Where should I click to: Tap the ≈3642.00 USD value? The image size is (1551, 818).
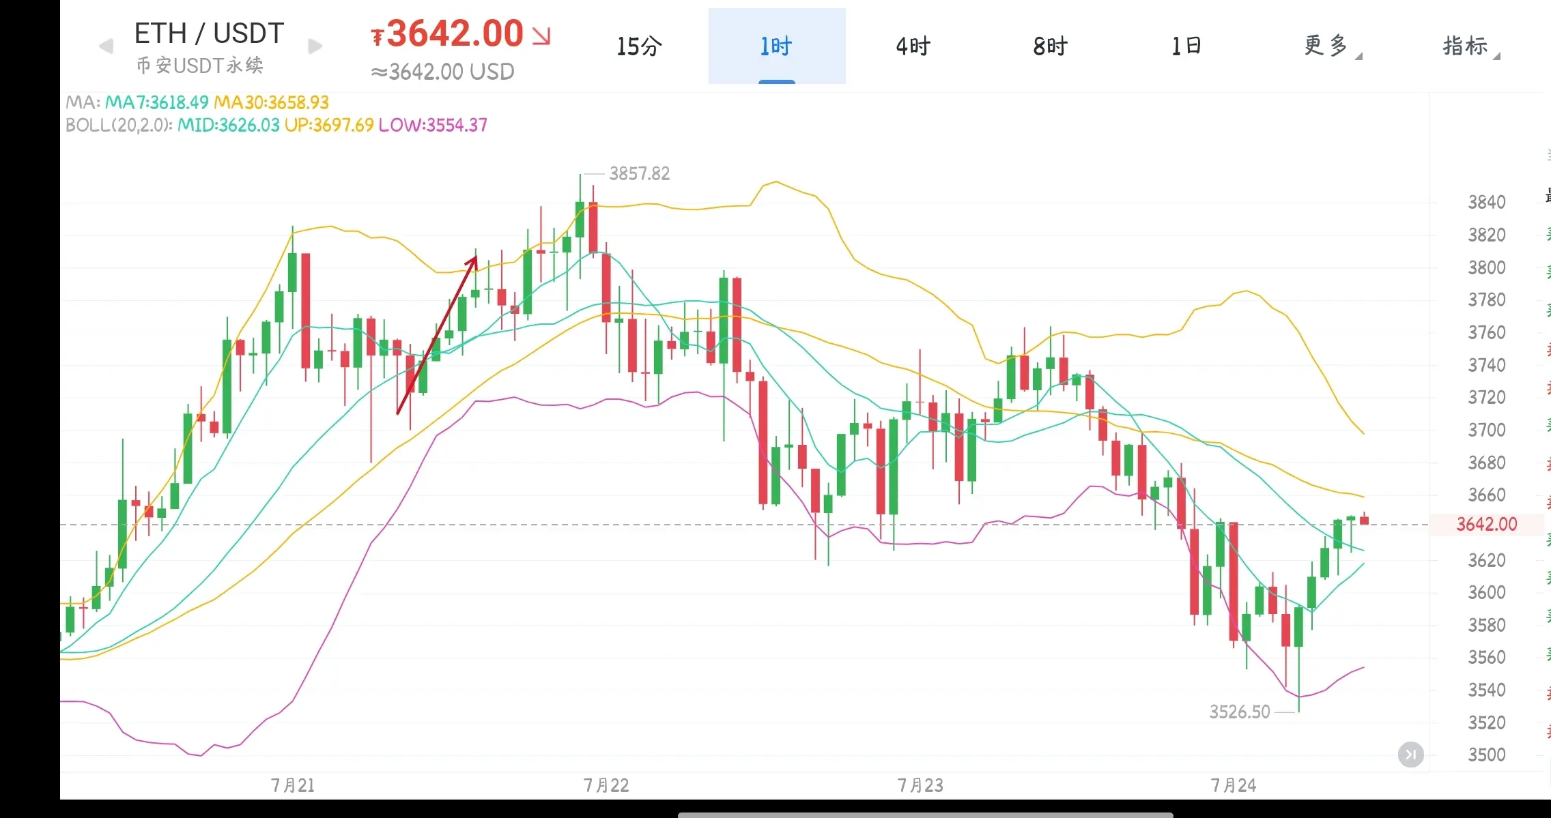click(442, 72)
